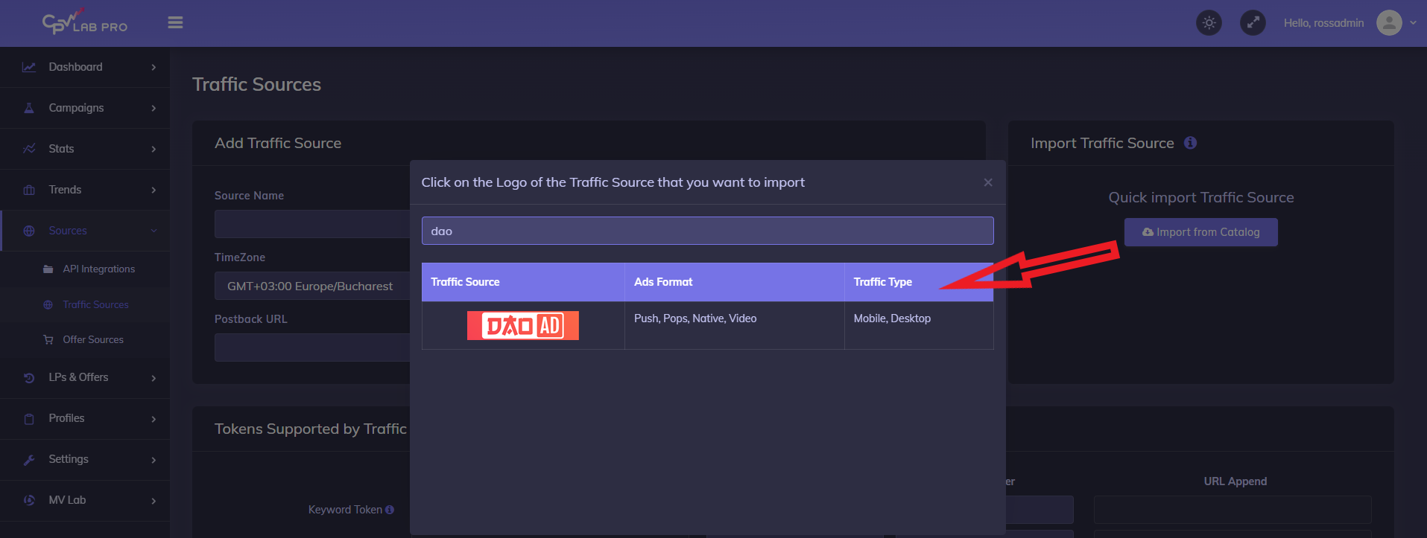Open the user avatar menu

[1389, 23]
